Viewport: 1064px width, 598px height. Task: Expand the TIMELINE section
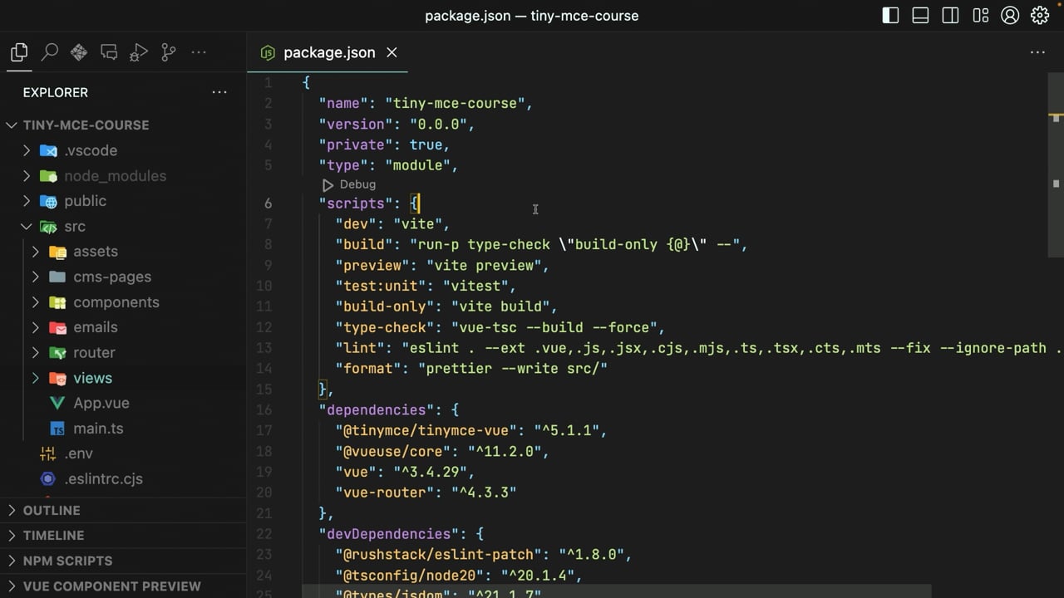(123, 536)
